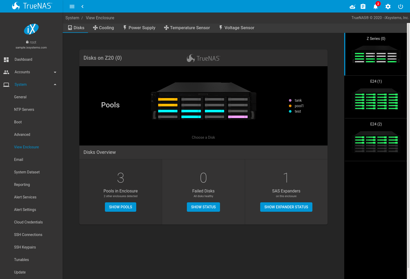Collapse sidebar with the back chevron

click(82, 7)
